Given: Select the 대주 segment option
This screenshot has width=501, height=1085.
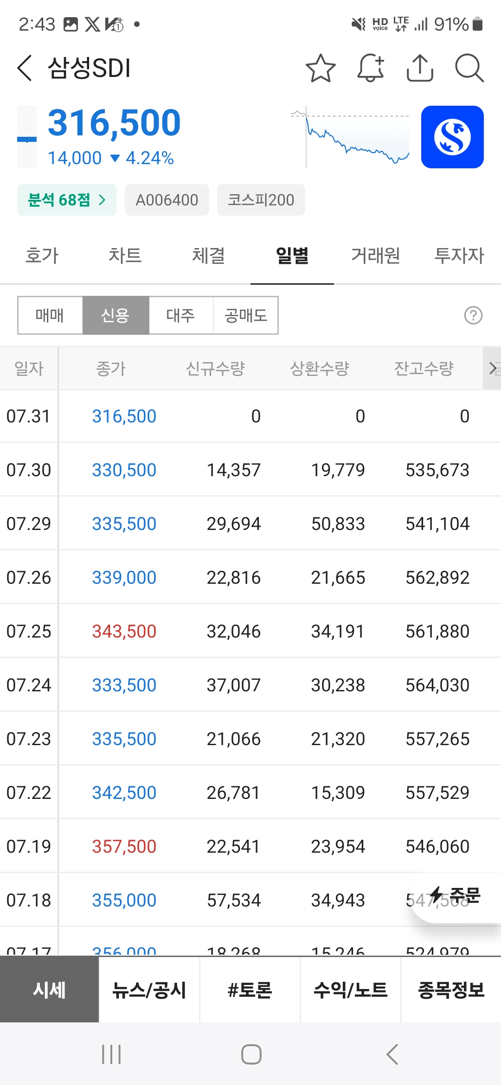Looking at the screenshot, I should (181, 315).
